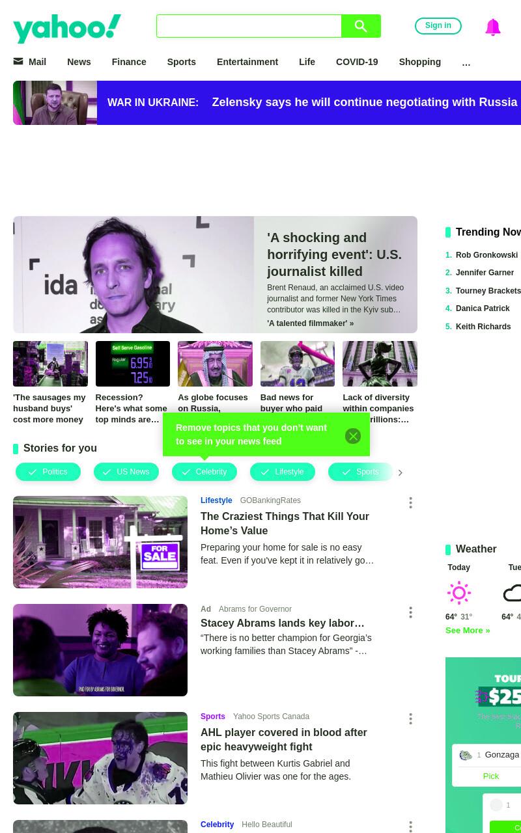
Task: Click the Yahoo logo
Action: point(67,28)
